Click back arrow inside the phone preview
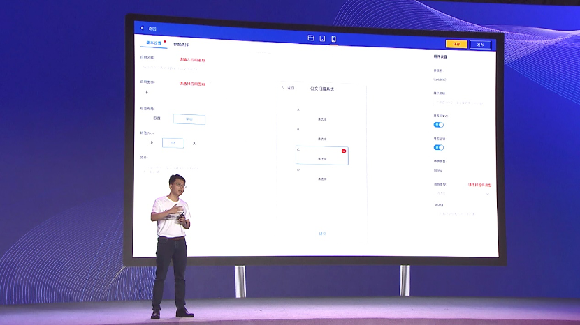 283,88
